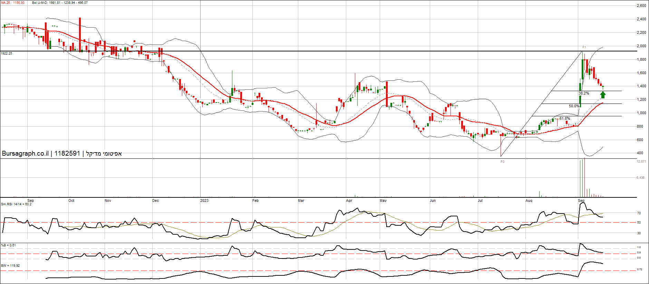Click the Jul time axis label

[480, 200]
